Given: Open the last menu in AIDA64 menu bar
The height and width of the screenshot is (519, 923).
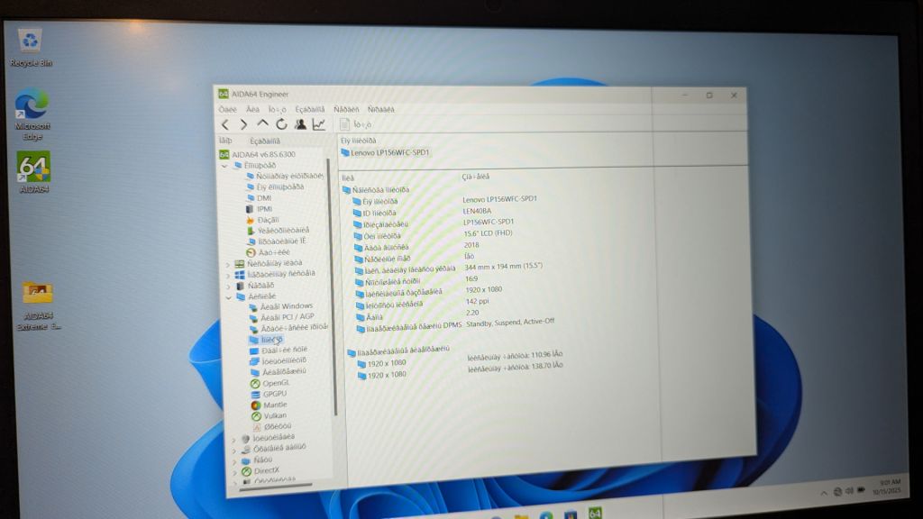Looking at the screenshot, I should (x=381, y=109).
